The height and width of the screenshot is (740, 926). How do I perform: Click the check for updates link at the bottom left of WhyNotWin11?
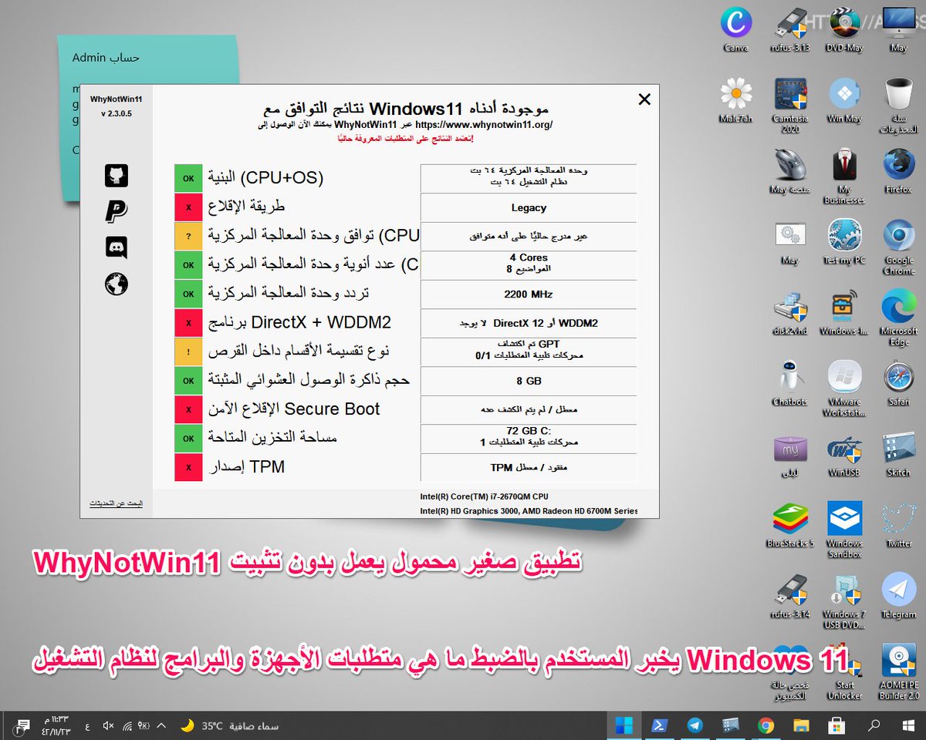(116, 503)
